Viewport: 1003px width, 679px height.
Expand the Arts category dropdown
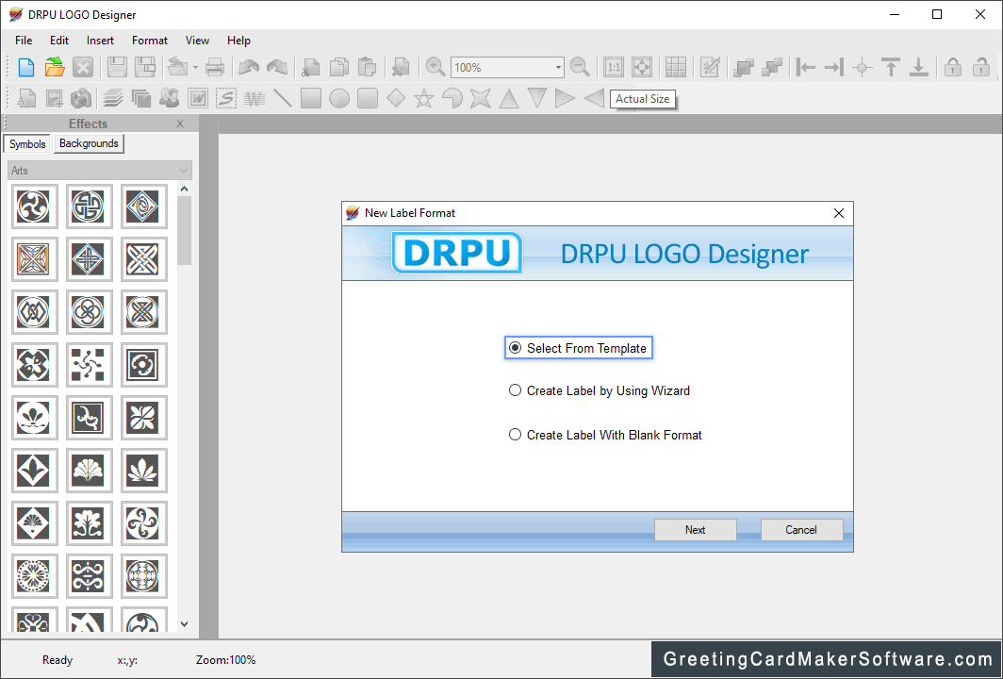coord(100,171)
